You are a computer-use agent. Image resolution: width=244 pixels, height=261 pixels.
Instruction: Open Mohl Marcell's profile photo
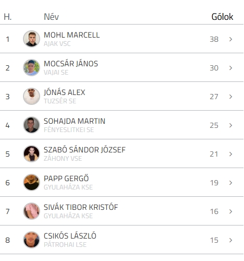[31, 39]
